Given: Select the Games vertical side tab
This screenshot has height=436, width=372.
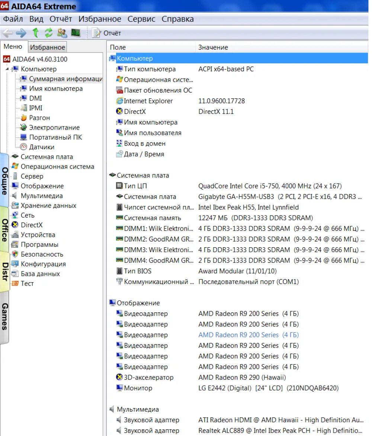Looking at the screenshot, I should click(x=4, y=317).
